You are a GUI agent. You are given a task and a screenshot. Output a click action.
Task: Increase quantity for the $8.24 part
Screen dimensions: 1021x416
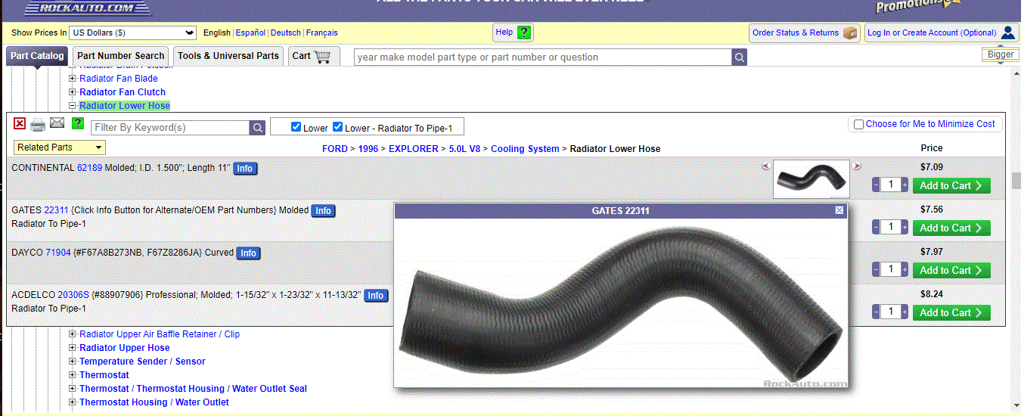pyautogui.click(x=905, y=312)
